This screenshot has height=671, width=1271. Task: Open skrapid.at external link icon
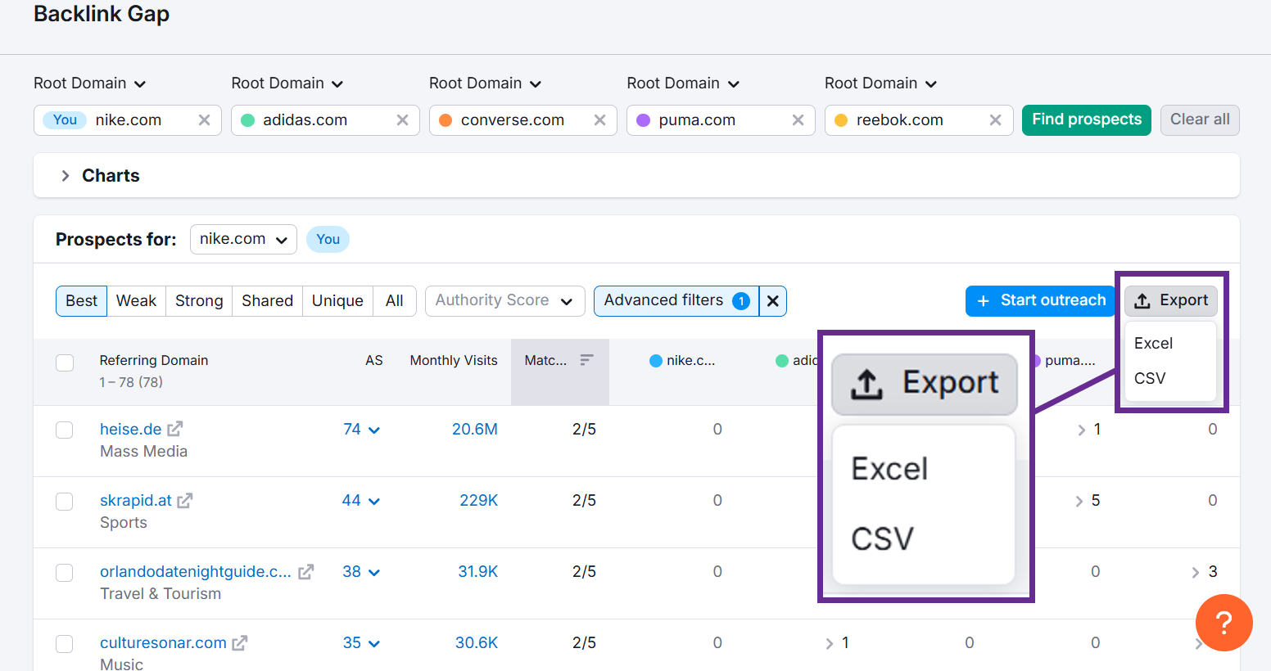pos(185,500)
